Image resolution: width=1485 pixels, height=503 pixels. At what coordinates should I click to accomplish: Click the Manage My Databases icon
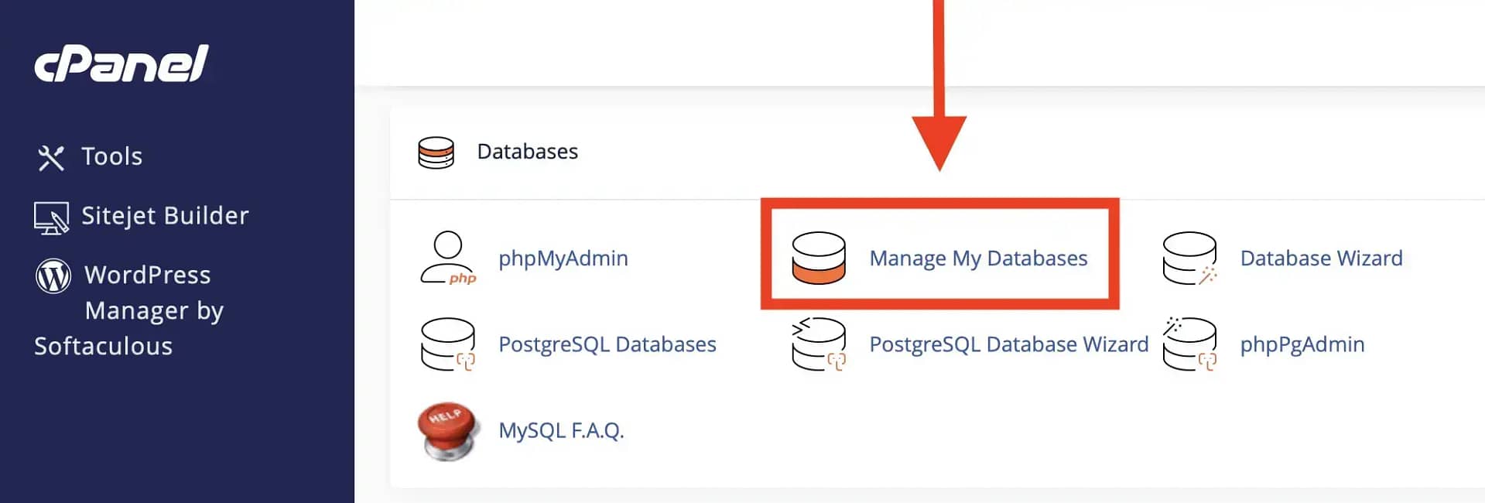click(x=819, y=258)
